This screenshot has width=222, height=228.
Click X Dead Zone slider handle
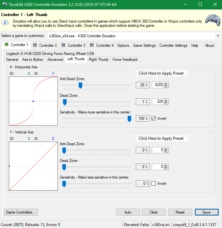pos(65,102)
